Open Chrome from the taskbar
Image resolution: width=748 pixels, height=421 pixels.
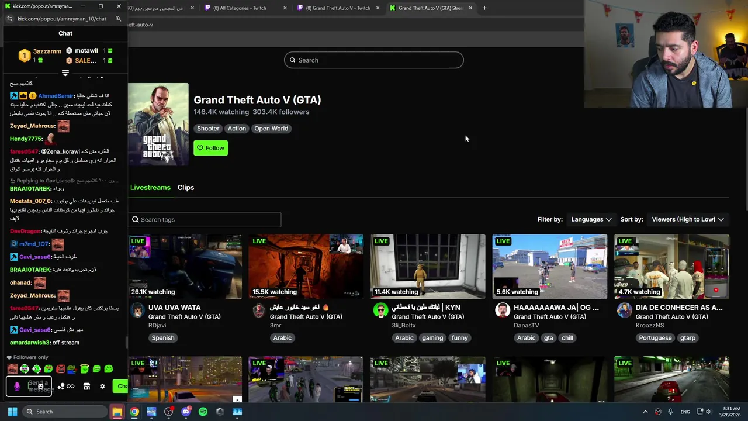(134, 412)
